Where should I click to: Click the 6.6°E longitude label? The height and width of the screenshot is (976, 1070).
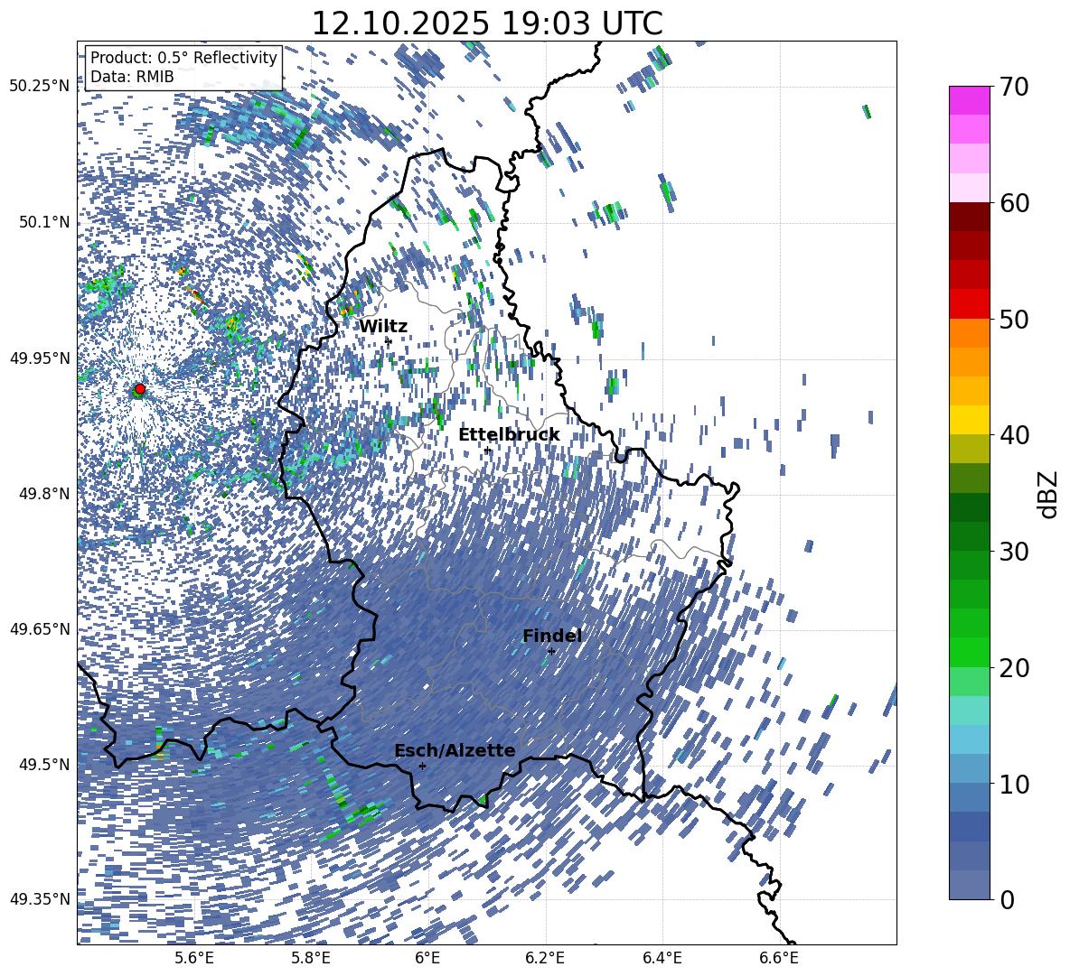point(779,958)
